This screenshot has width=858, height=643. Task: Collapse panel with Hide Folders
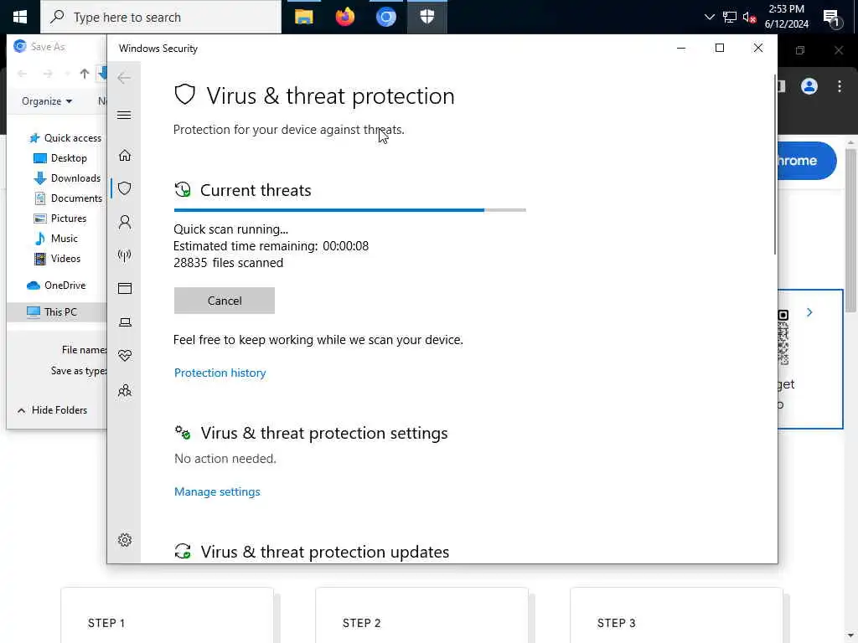[53, 410]
